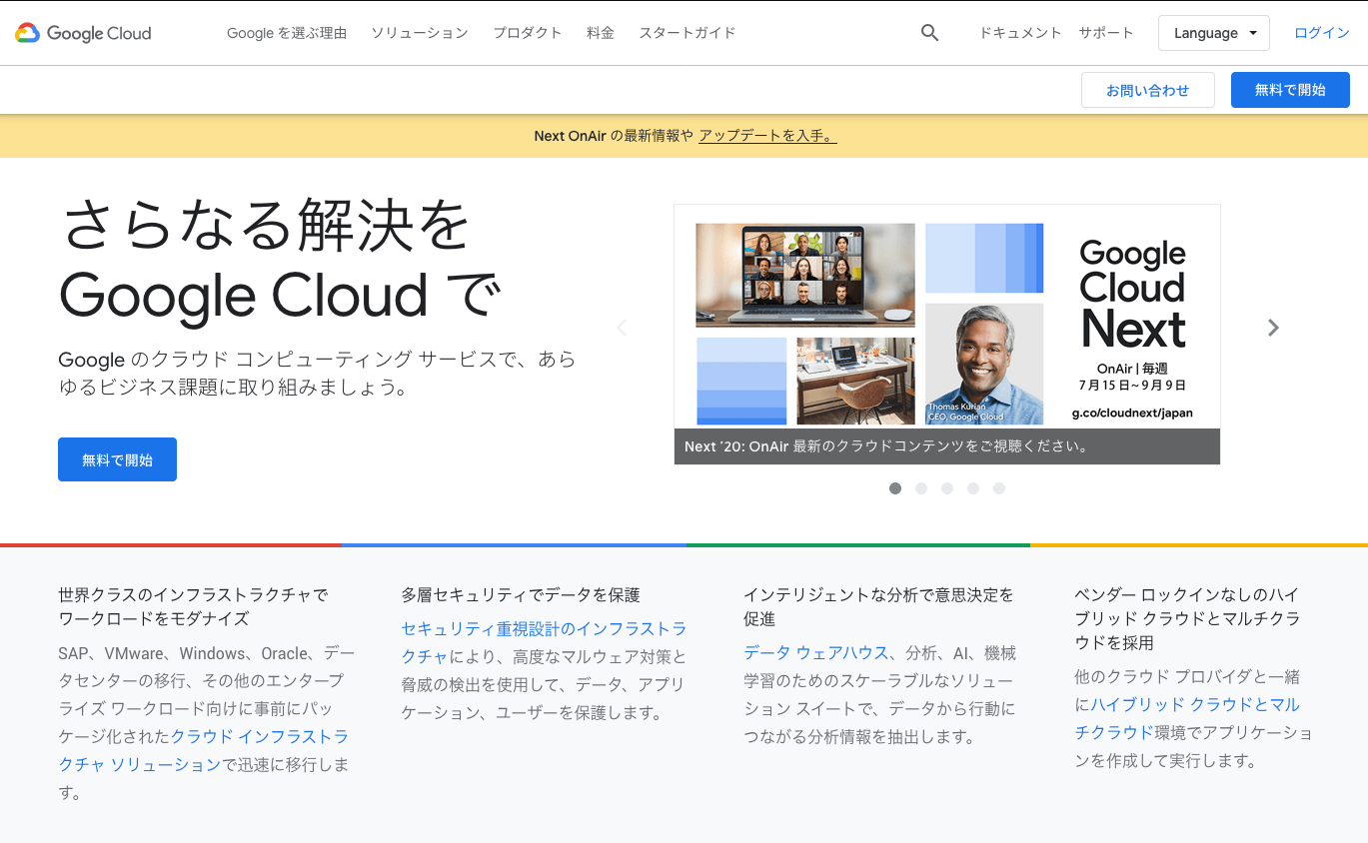Screen dimensions: 1368x843
Task: Open the ドキュメント link in header
Action: (1020, 33)
